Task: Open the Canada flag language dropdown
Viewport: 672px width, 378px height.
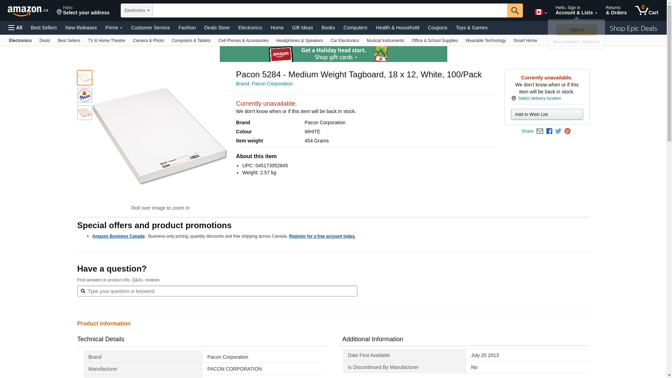Action: click(x=540, y=12)
